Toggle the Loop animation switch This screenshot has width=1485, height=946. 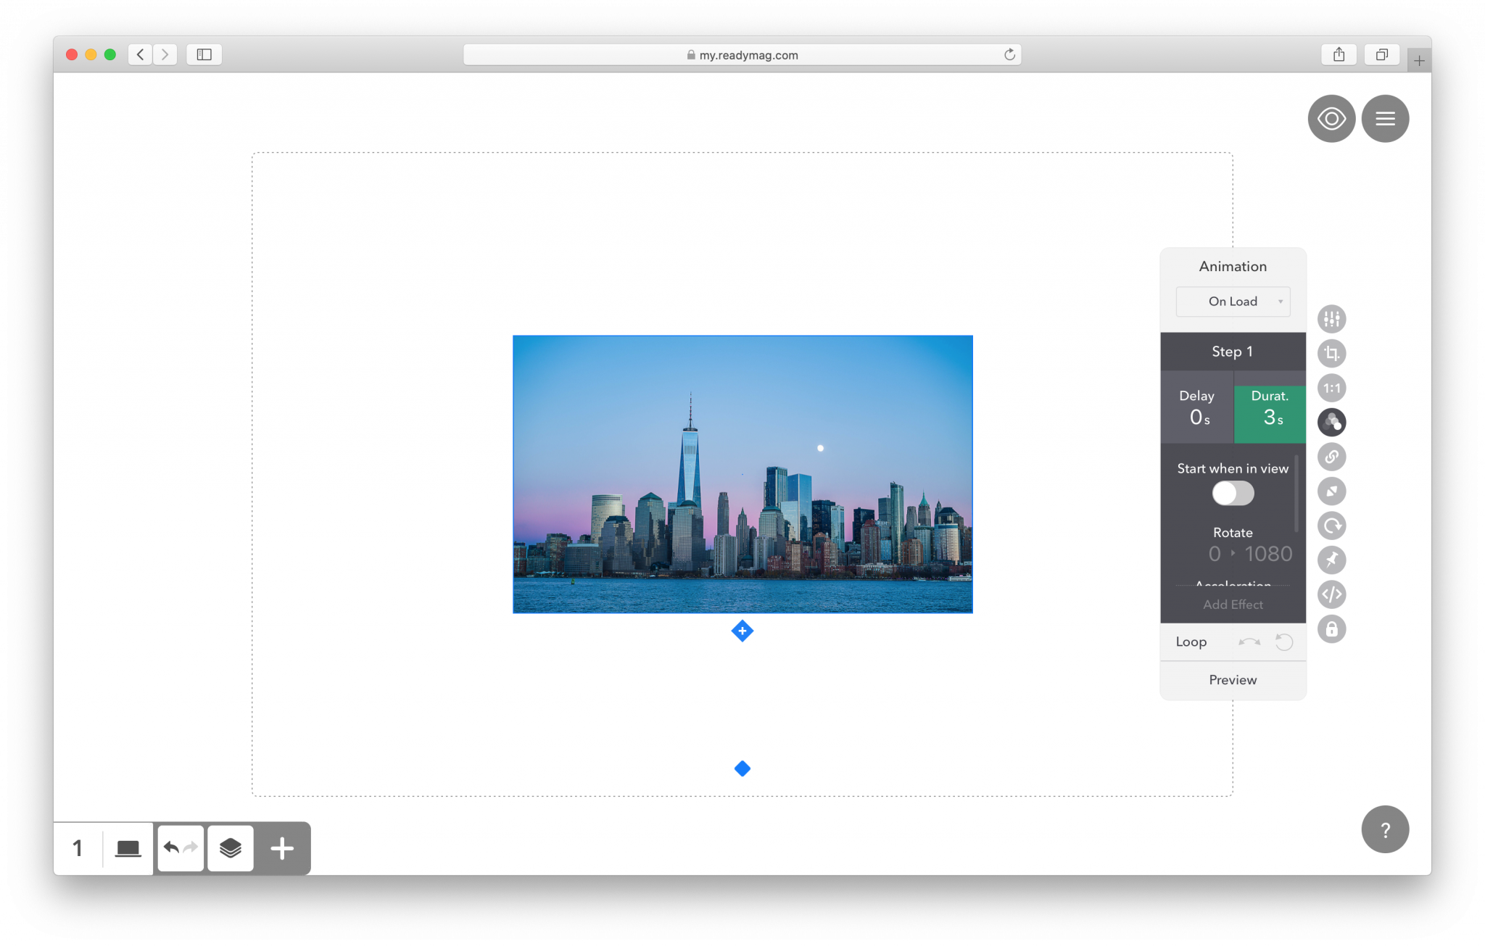coord(1283,641)
